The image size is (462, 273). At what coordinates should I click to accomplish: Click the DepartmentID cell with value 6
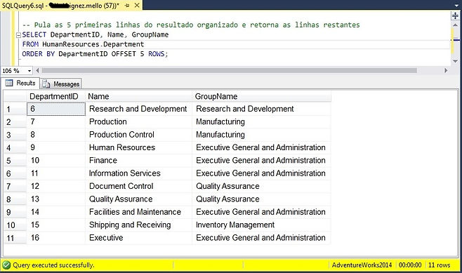56,109
